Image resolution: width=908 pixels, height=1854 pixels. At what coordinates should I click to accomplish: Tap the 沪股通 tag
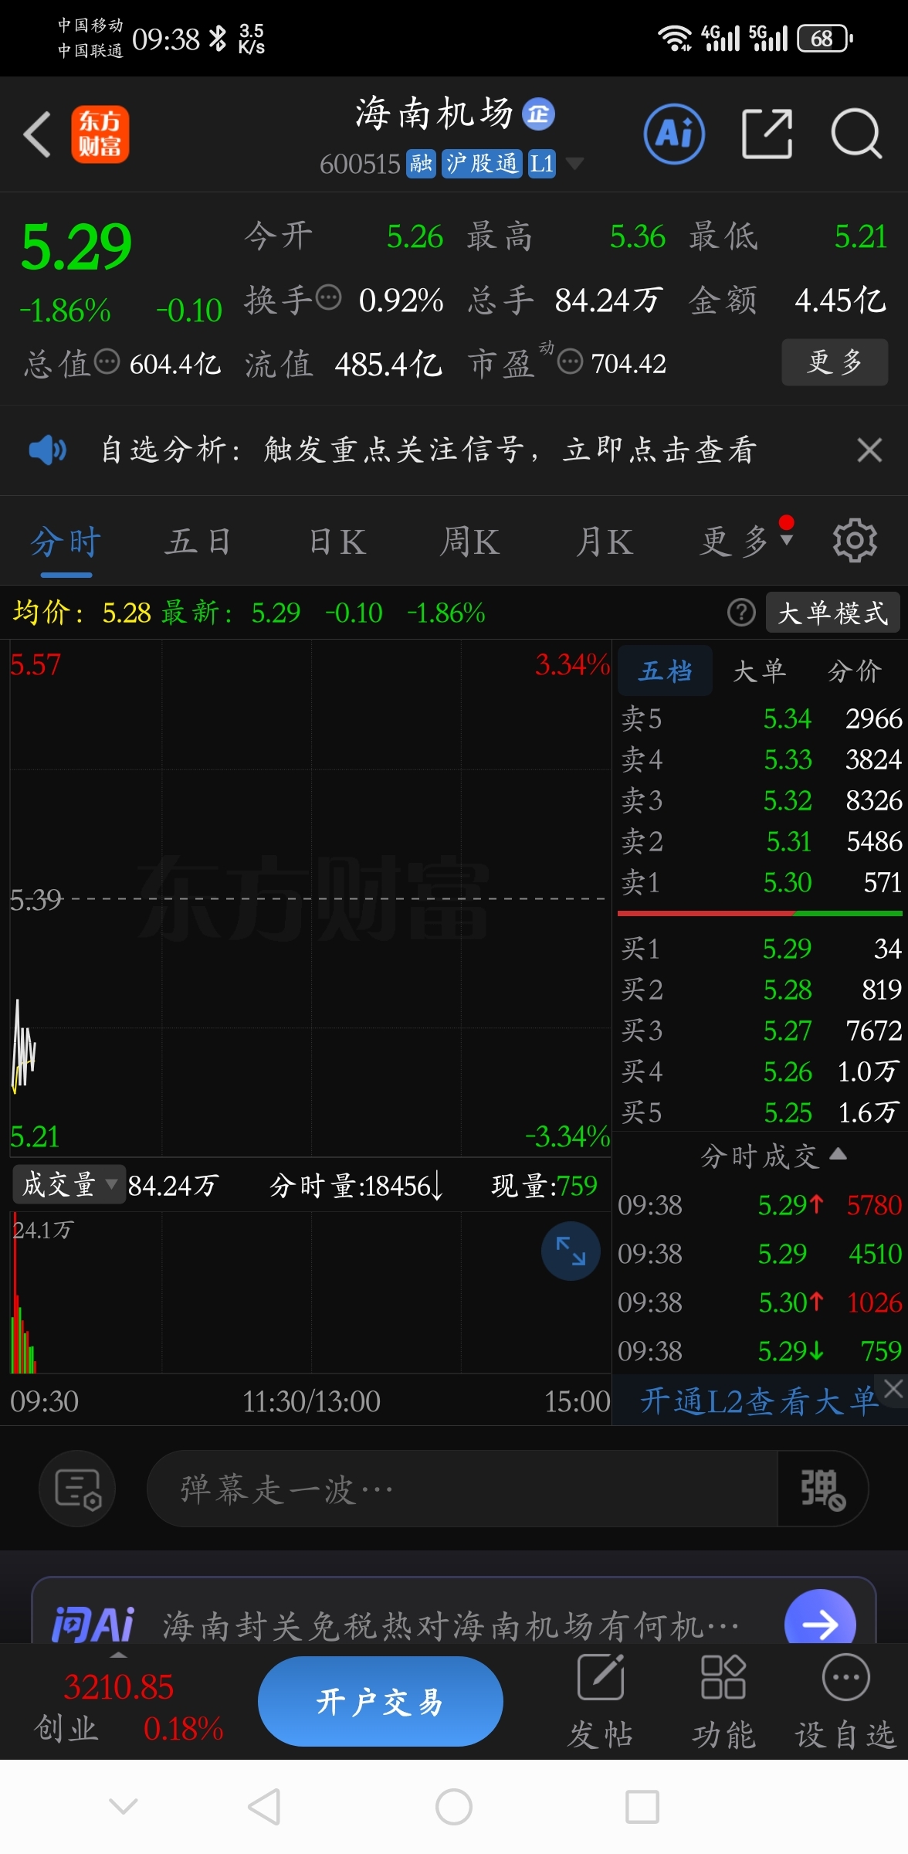click(482, 163)
